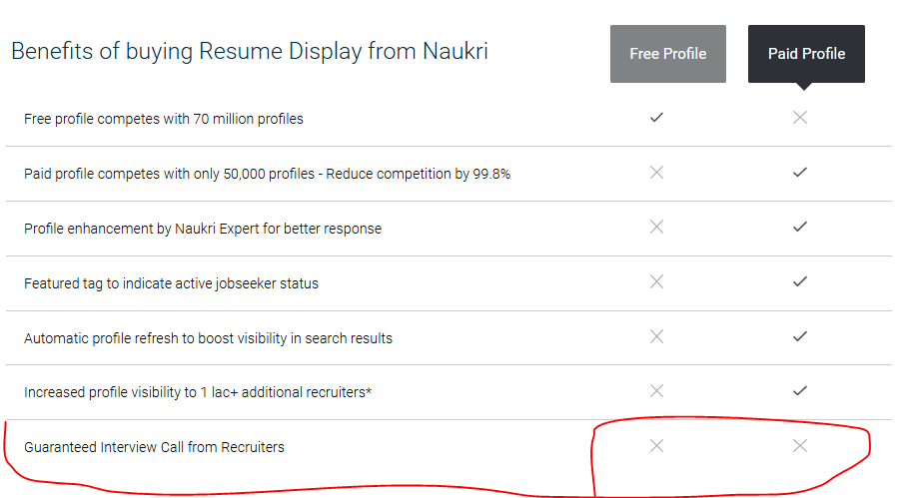Click Paid Profile checkmark for Profile enhancement row

(x=800, y=227)
